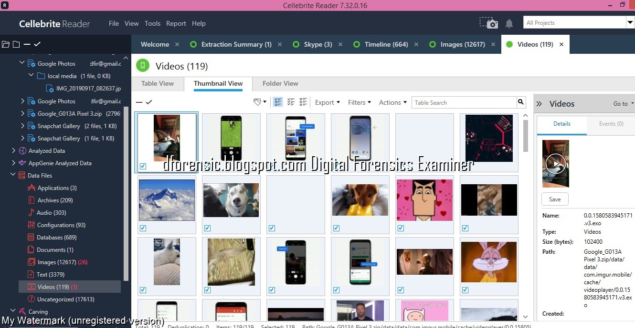The height and width of the screenshot is (328, 635).
Task: Open the red geometric video thumbnail
Action: 489,139
